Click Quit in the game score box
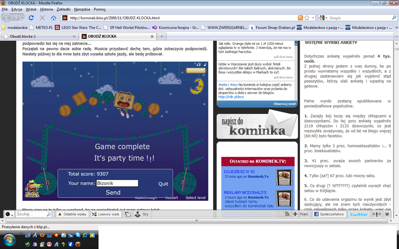Image resolution: width=399 pixels, height=249 pixels. (x=163, y=184)
